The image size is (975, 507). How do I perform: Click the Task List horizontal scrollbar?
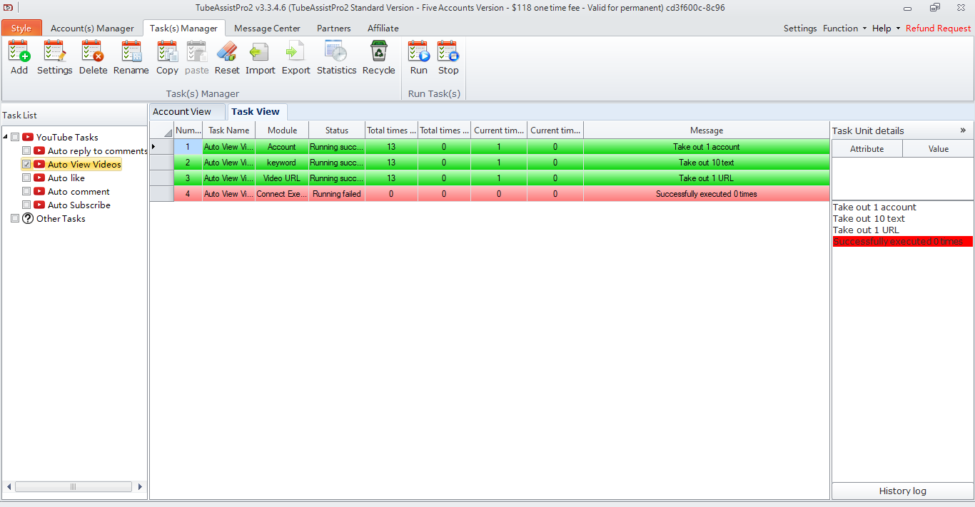[x=73, y=487]
